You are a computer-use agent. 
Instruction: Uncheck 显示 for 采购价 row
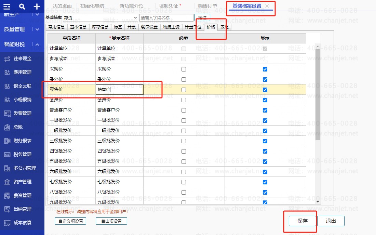[265, 69]
